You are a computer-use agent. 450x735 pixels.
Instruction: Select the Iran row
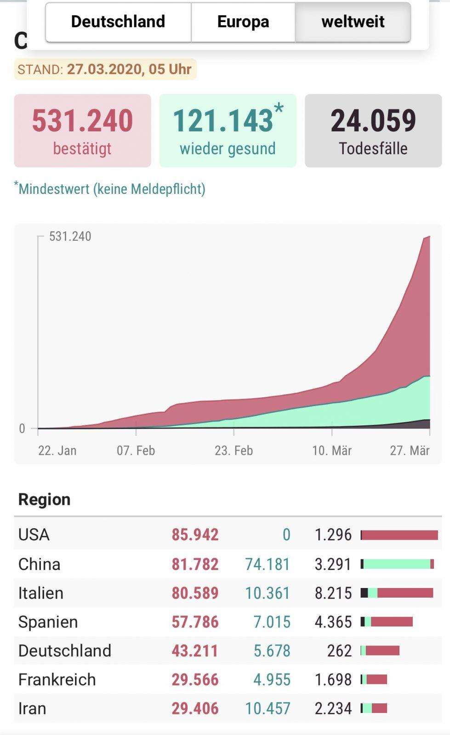click(x=228, y=708)
